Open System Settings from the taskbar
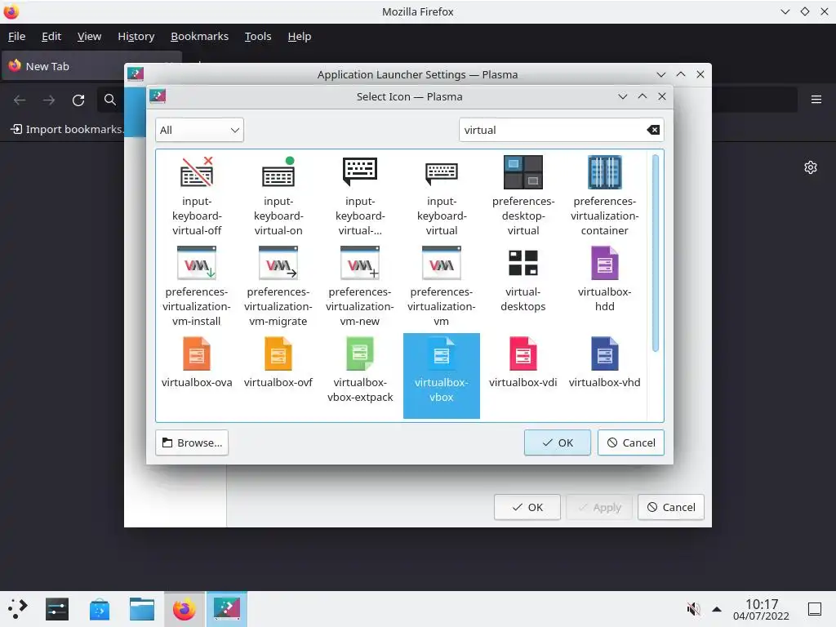Image resolution: width=836 pixels, height=627 pixels. pyautogui.click(x=57, y=609)
